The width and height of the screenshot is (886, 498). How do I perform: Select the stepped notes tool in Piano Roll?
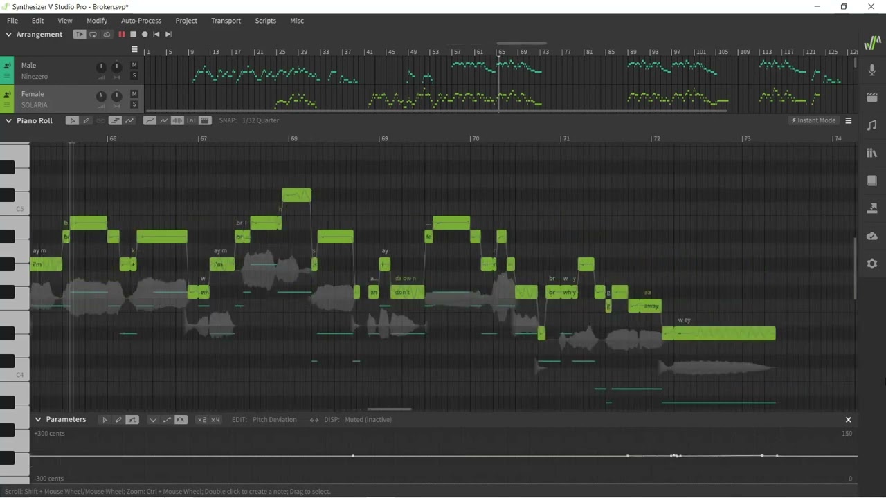[115, 120]
